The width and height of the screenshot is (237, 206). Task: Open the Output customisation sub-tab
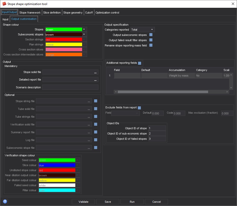[24, 19]
